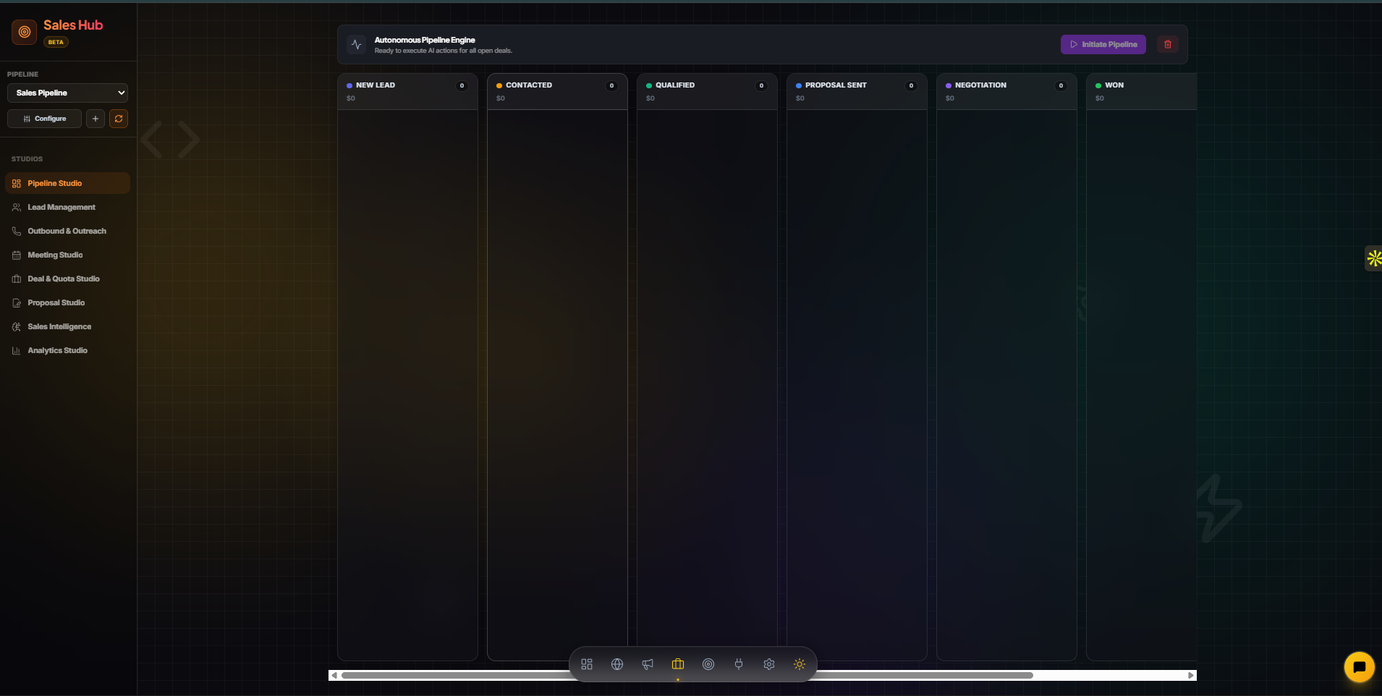Select the megaphone icon in bottom dock
The height and width of the screenshot is (696, 1382).
point(648,664)
